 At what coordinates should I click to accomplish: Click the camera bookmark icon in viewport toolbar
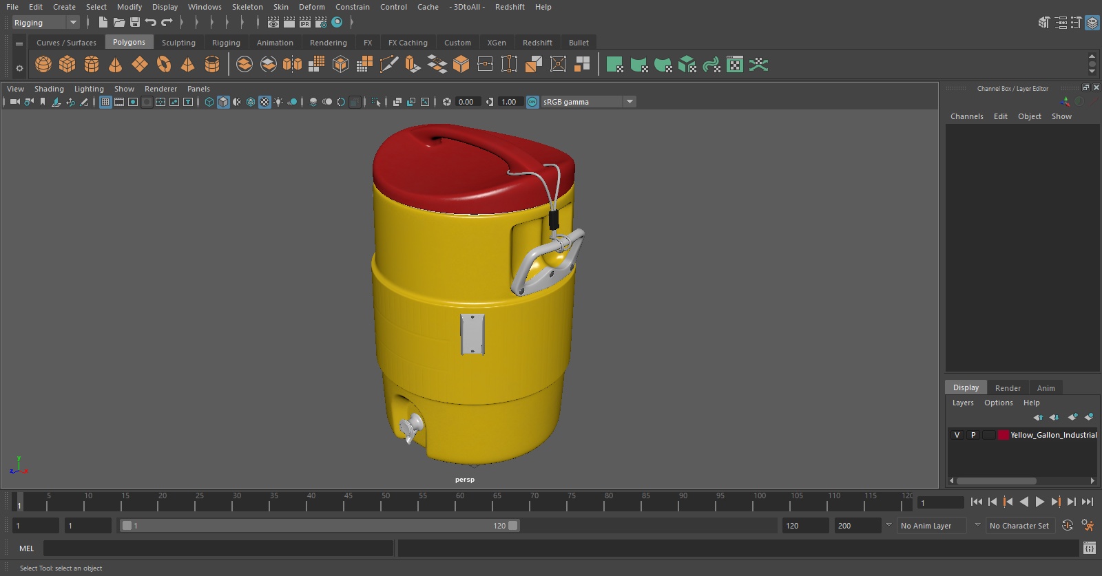tap(43, 102)
